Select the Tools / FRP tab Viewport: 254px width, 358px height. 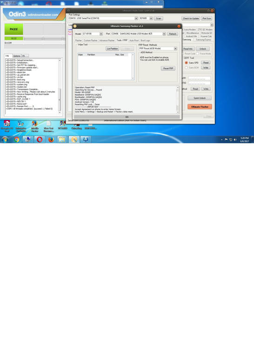click(x=122, y=40)
